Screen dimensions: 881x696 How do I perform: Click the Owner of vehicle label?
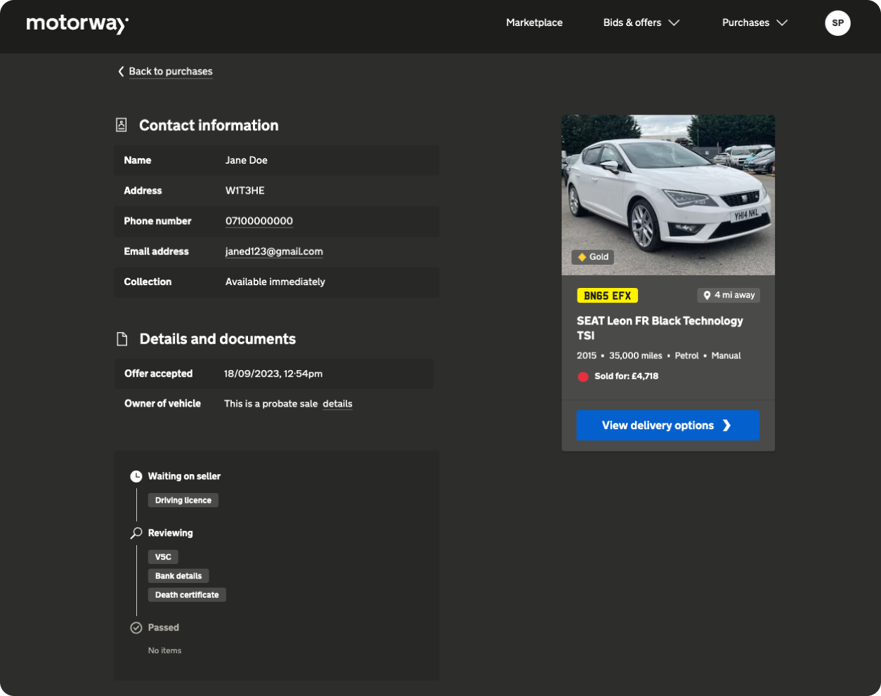point(163,404)
